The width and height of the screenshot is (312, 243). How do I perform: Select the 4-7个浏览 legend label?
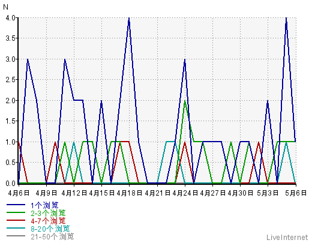pos(48,221)
